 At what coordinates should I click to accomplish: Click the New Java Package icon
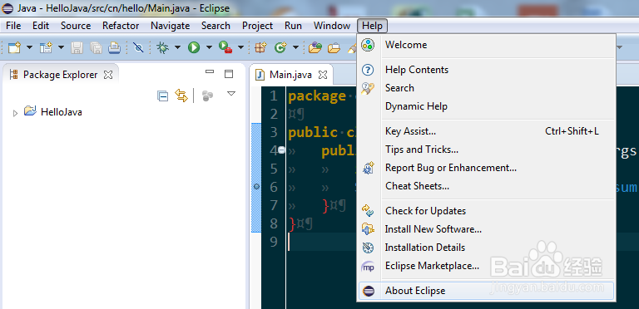point(260,47)
